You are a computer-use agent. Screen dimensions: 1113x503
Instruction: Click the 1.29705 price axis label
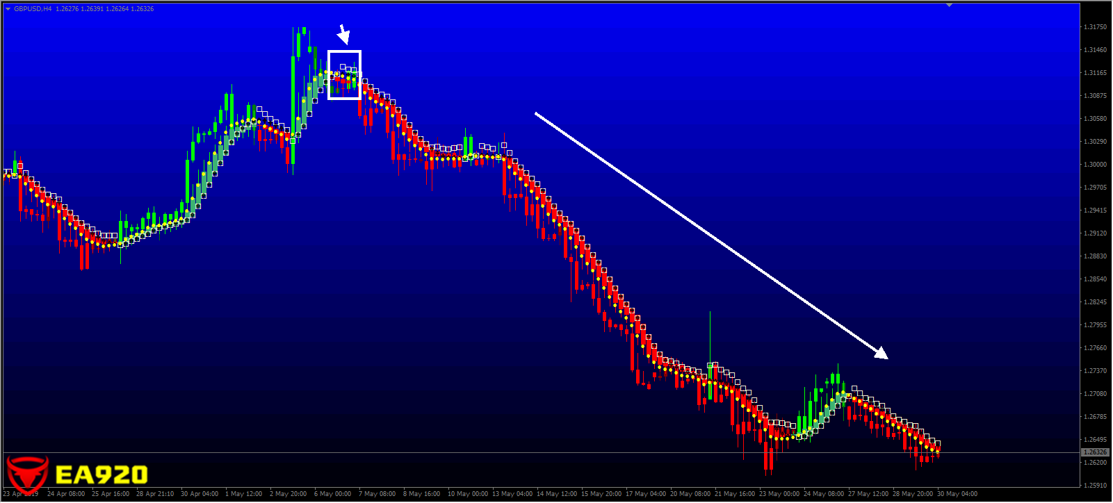point(1095,188)
